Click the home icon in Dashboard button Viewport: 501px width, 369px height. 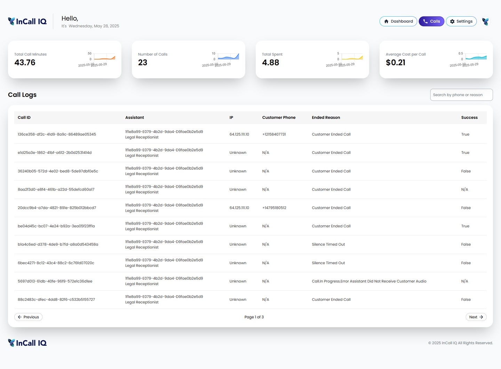coord(386,22)
